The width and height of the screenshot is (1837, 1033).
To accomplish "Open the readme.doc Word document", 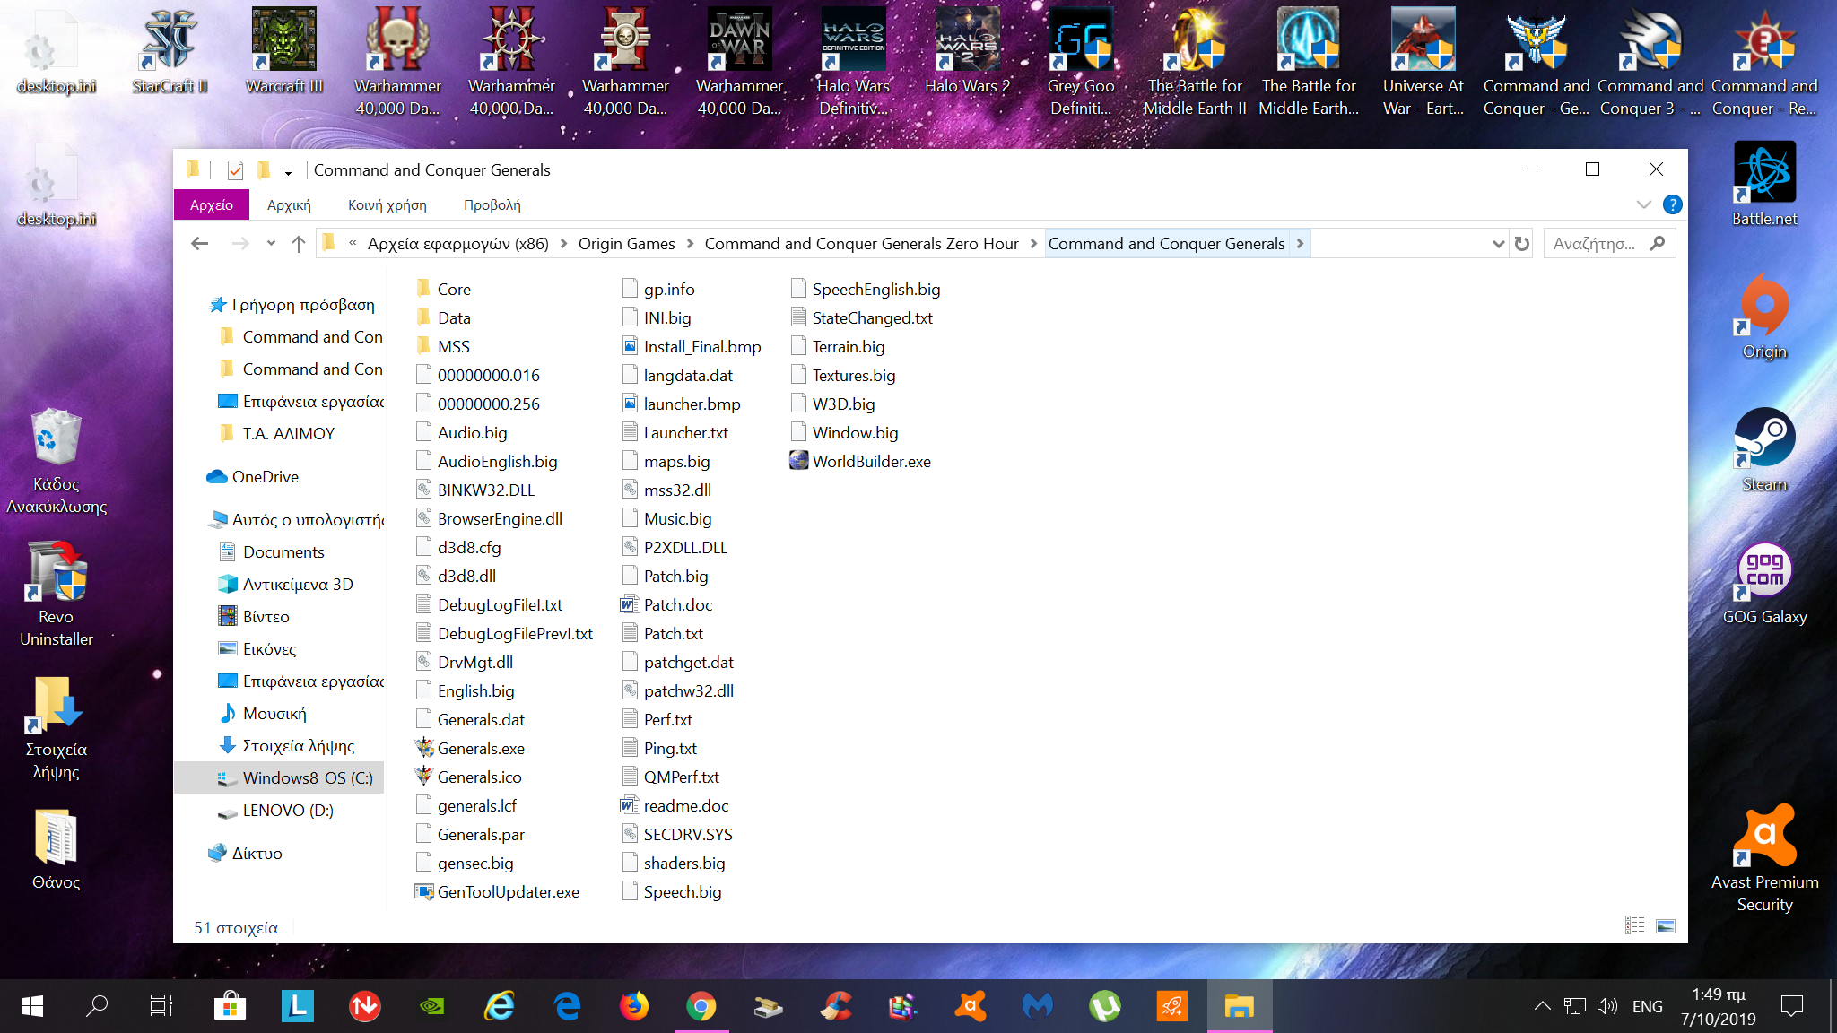I will pos(675,805).
